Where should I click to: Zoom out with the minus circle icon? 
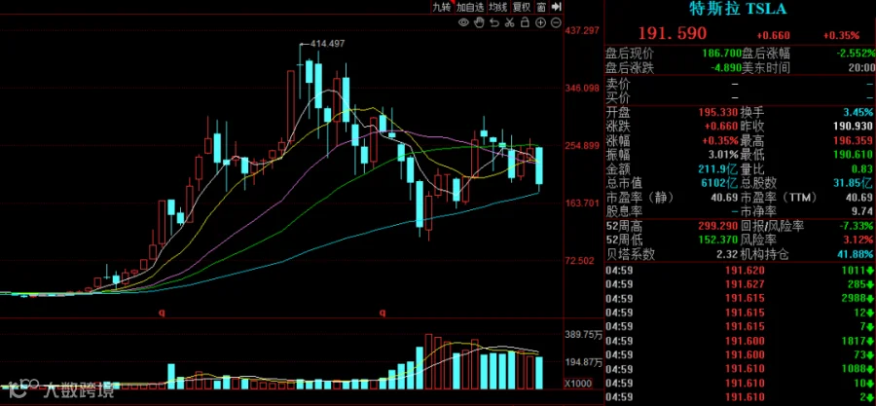(x=556, y=23)
